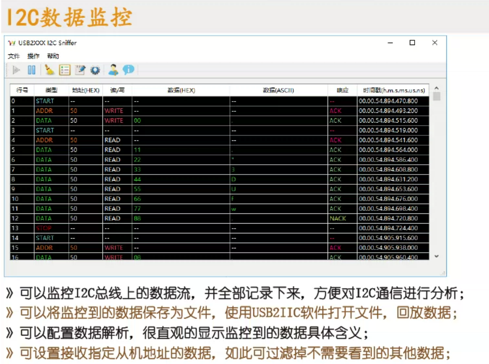Select the hex data cell 88
The width and height of the screenshot is (489, 364).
181,218
